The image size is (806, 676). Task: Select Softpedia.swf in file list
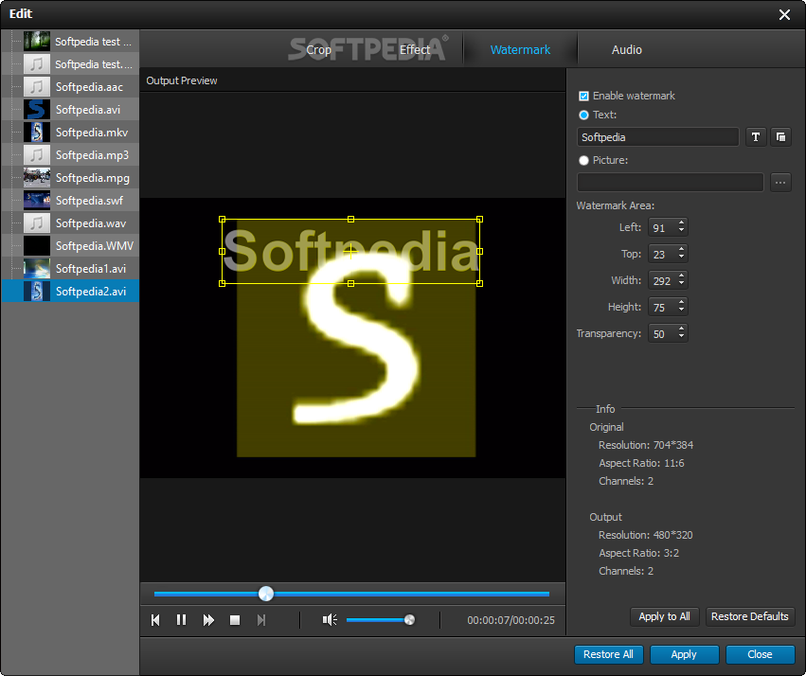click(x=70, y=201)
